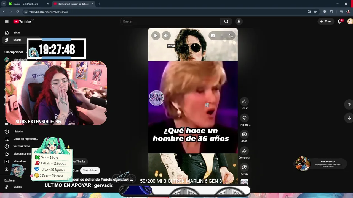This screenshot has height=198, width=353.
Task: Open the YouTube hamburger guide menu
Action: pyautogui.click(x=7, y=21)
